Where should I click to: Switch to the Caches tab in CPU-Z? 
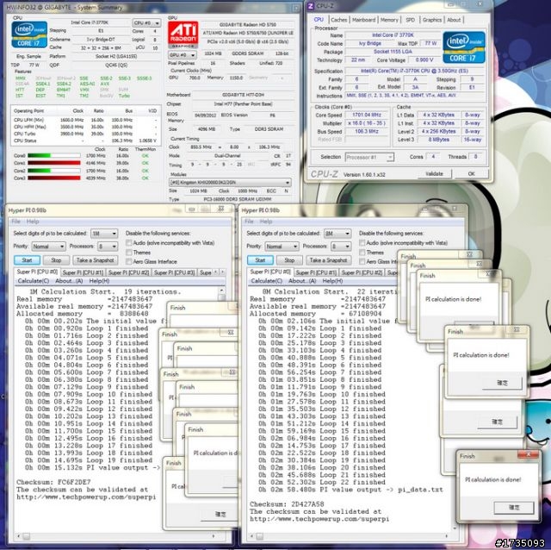coord(338,20)
